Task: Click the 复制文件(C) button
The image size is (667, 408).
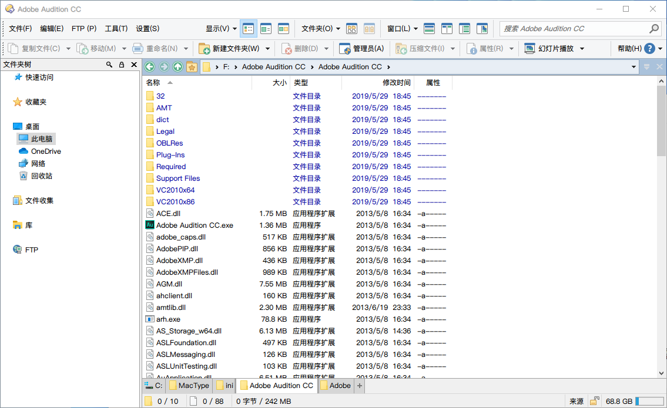Action: point(35,49)
